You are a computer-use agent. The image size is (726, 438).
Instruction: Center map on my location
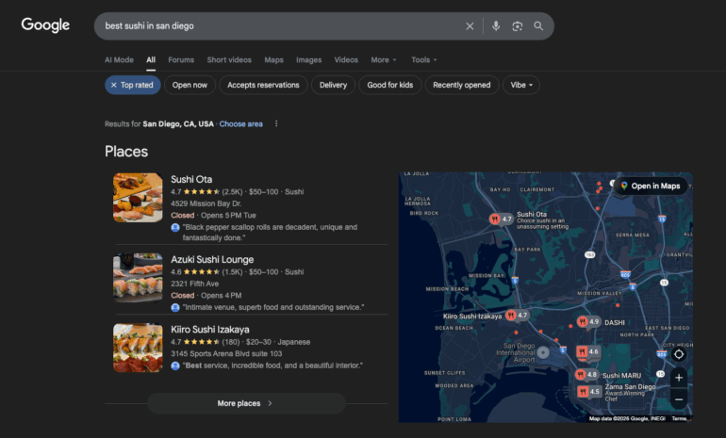[678, 354]
